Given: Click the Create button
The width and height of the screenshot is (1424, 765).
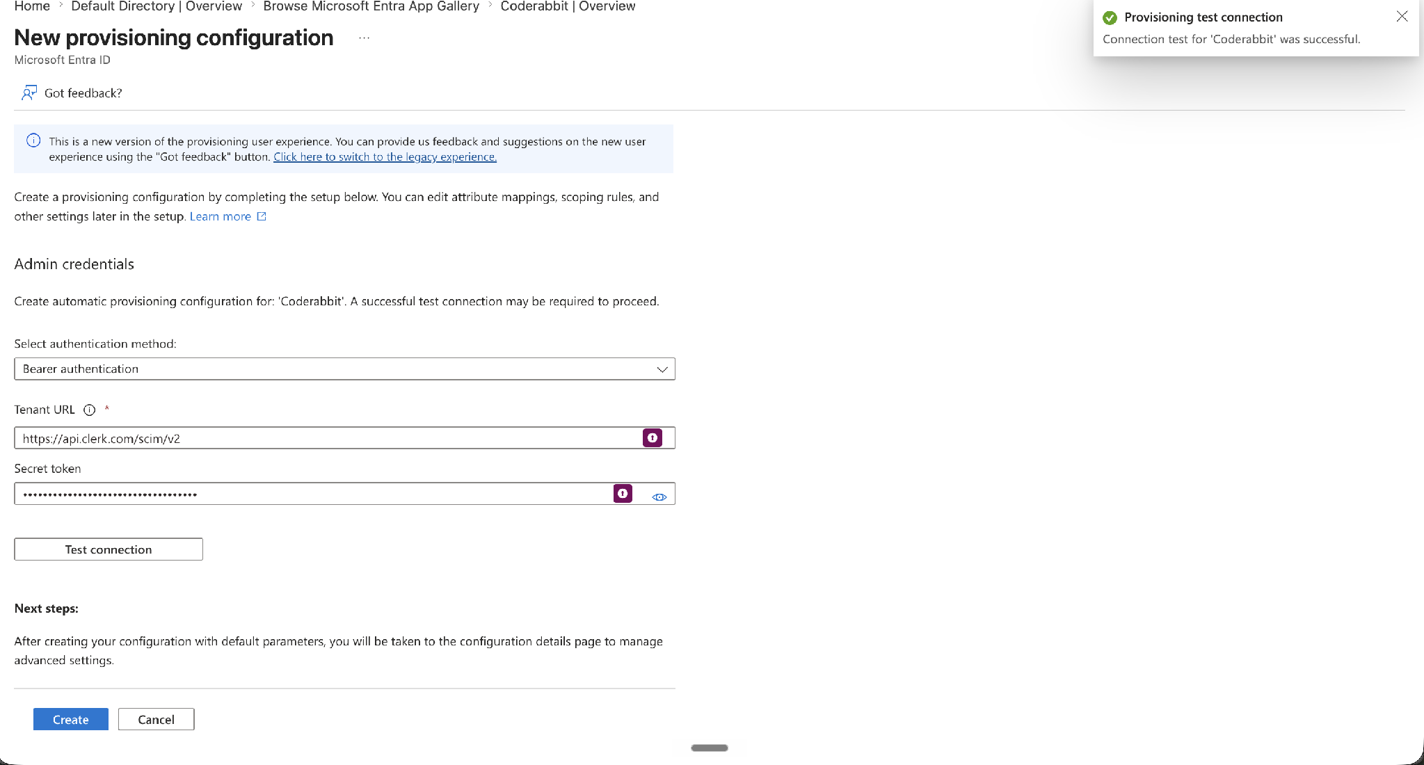Looking at the screenshot, I should 71,719.
